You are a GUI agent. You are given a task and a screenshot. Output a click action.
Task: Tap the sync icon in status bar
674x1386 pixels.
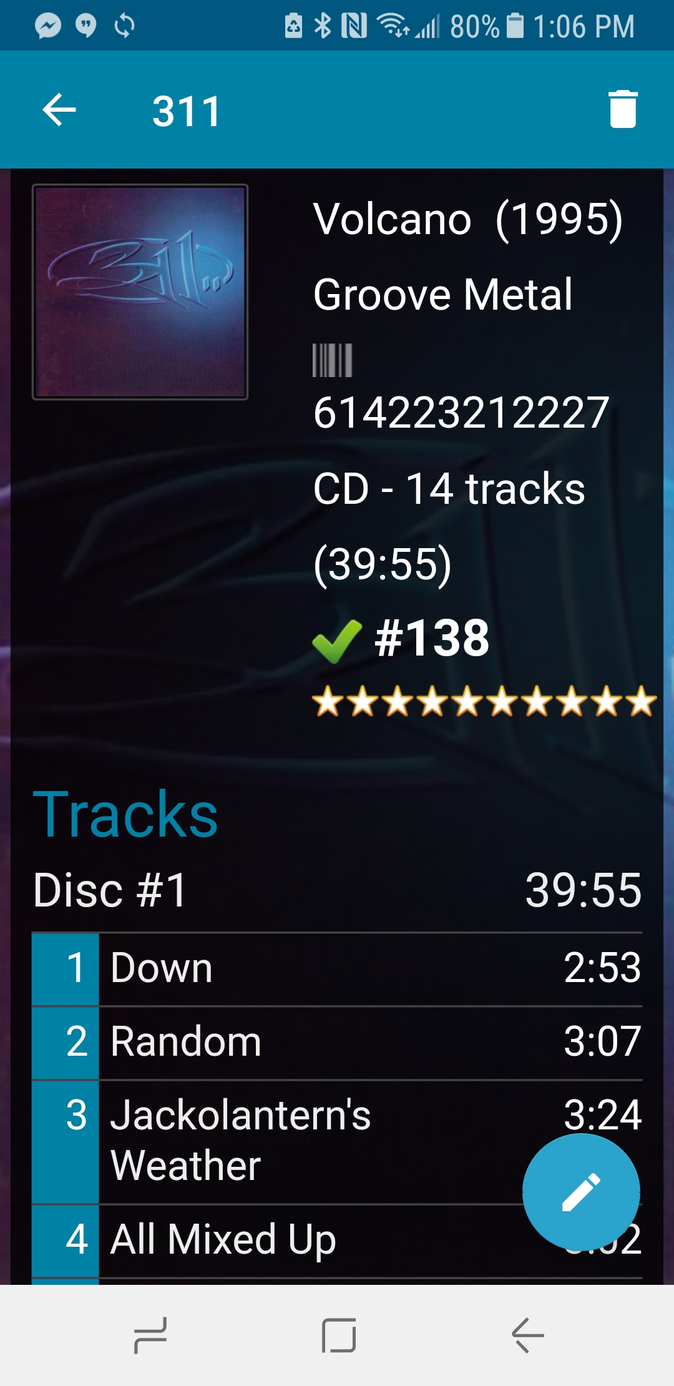(124, 26)
